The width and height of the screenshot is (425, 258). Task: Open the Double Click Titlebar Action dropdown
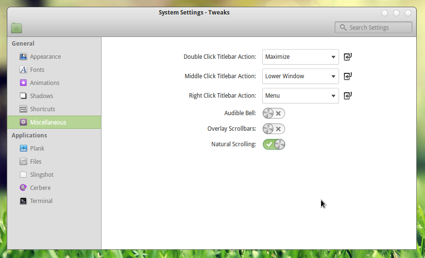pos(301,57)
